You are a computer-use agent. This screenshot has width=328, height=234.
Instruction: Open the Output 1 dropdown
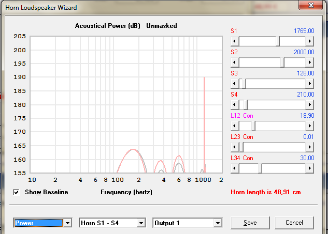(218, 223)
